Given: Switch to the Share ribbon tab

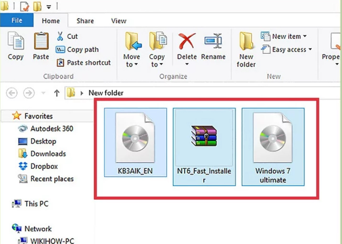Looking at the screenshot, I should 85,21.
